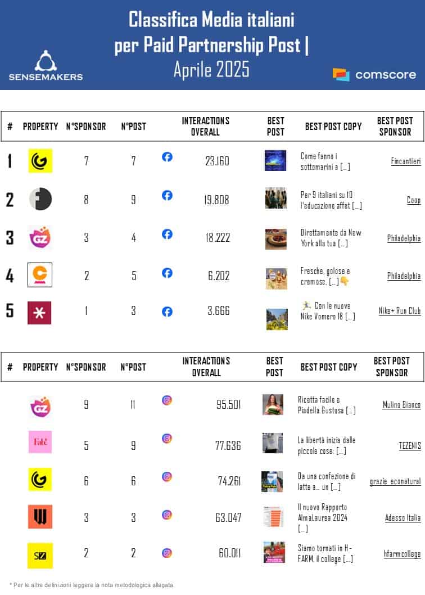Select the orange W property logo
425x595 pixels.
(x=40, y=517)
